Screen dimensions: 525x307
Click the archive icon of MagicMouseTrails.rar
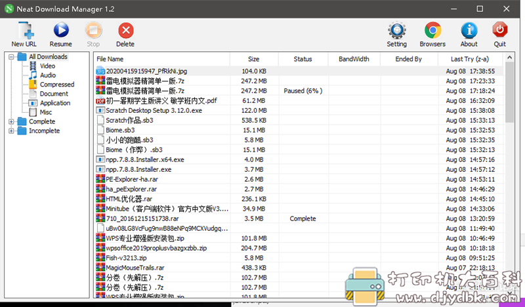100,267
